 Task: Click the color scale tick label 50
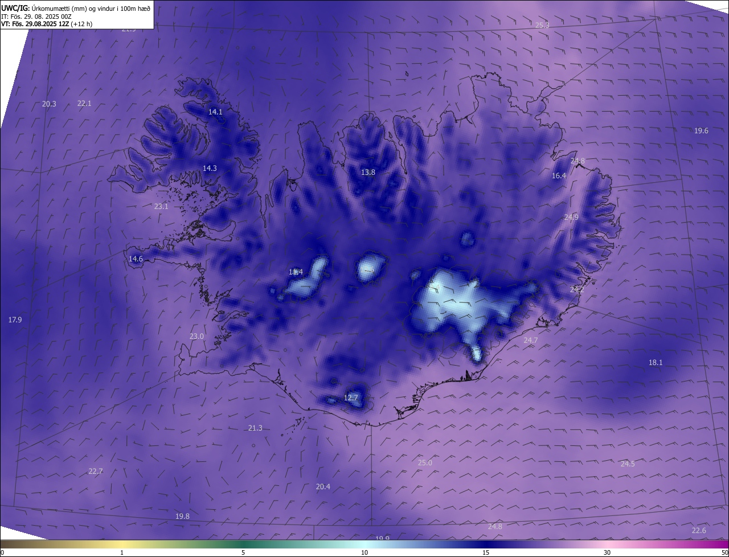coord(724,553)
